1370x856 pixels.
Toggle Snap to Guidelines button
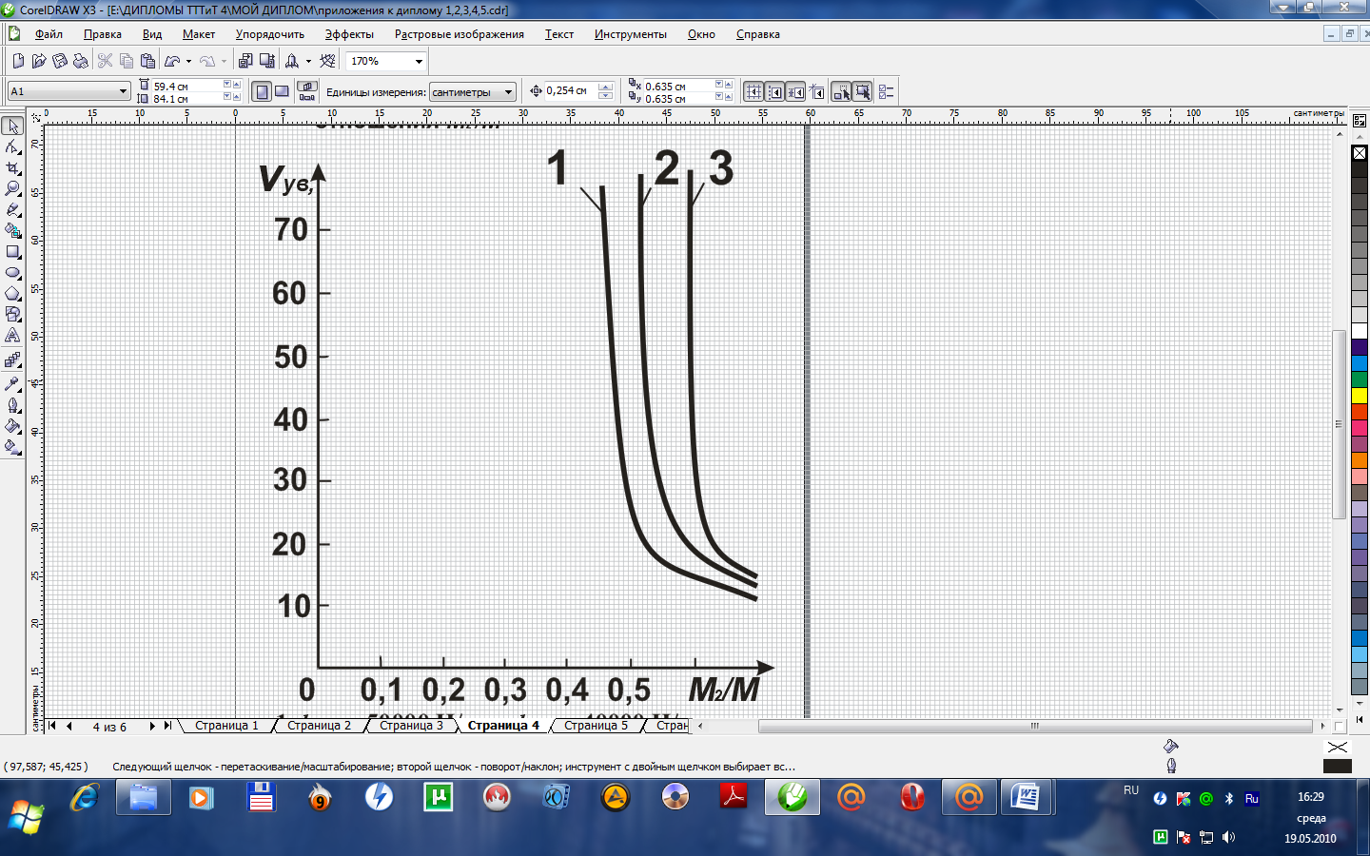(774, 91)
